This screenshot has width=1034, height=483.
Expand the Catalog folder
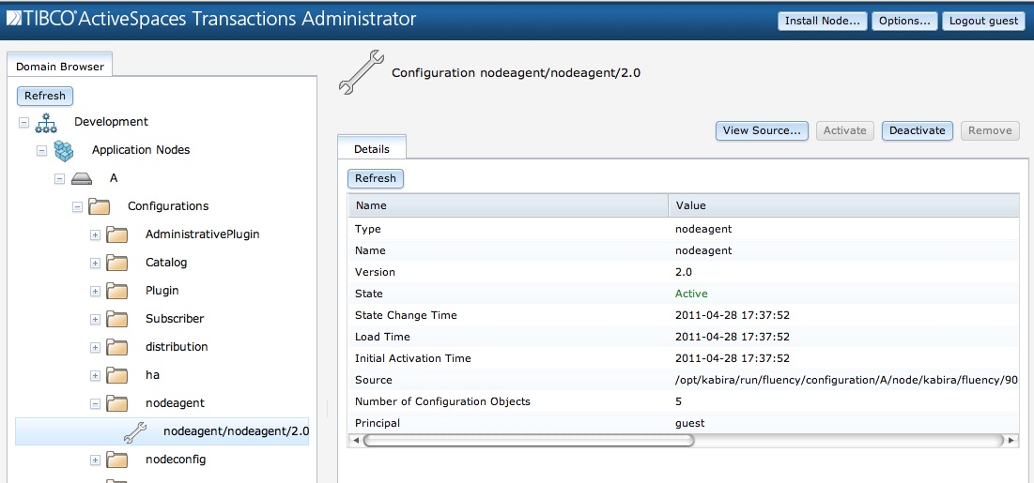click(x=95, y=263)
